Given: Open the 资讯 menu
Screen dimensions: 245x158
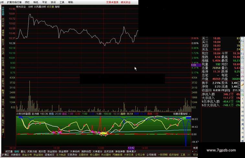Looking at the screenshot, I should click(53, 2).
